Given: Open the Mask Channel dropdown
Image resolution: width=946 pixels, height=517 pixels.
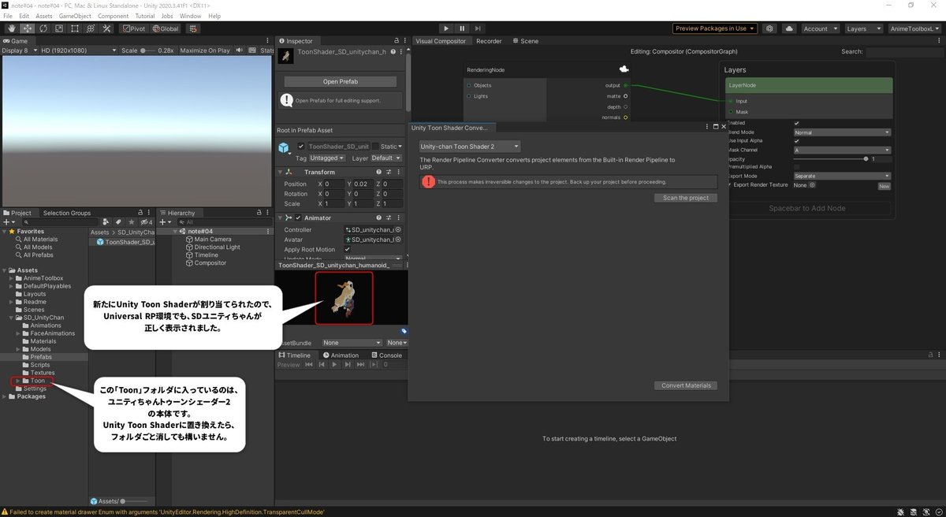Looking at the screenshot, I should pos(842,150).
